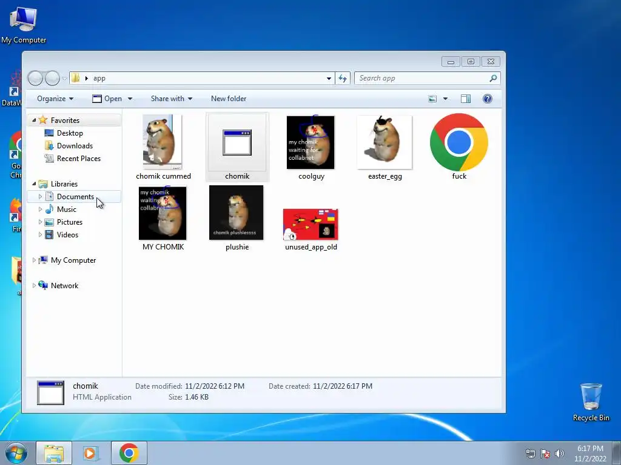Viewport: 621px width, 465px height.
Task: Open recent pages dropdown arrow
Action: point(64,78)
